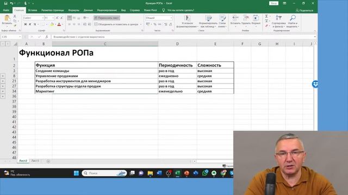Switch to the Лист3 sheet tab

pyautogui.click(x=35, y=161)
